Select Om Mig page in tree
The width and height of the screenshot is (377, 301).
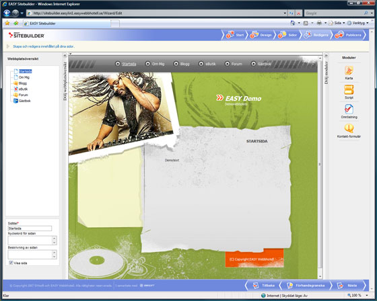click(x=24, y=77)
